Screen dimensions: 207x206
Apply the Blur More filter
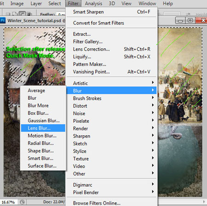43,105
